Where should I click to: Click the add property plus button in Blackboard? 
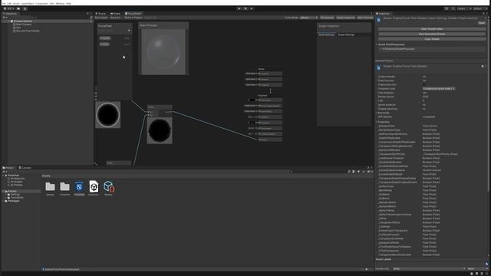click(x=129, y=31)
